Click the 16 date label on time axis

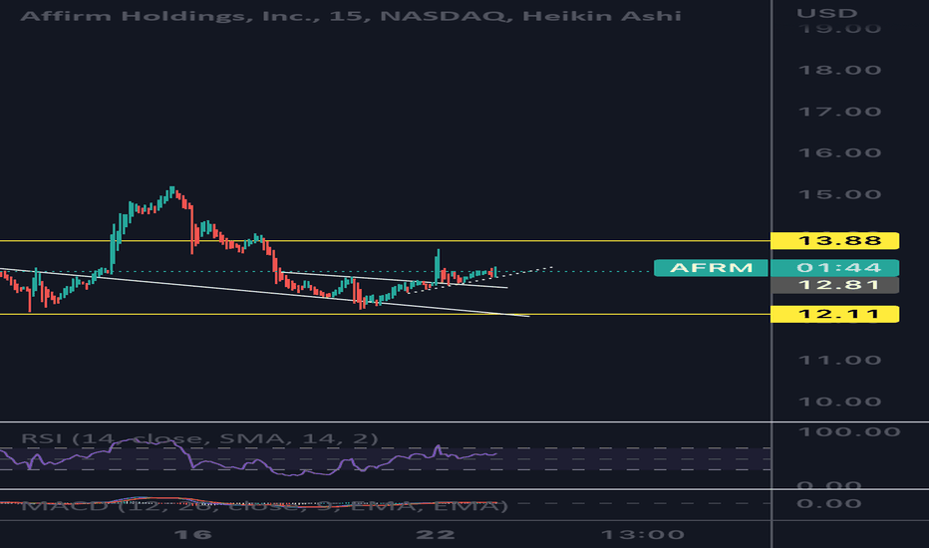193,535
